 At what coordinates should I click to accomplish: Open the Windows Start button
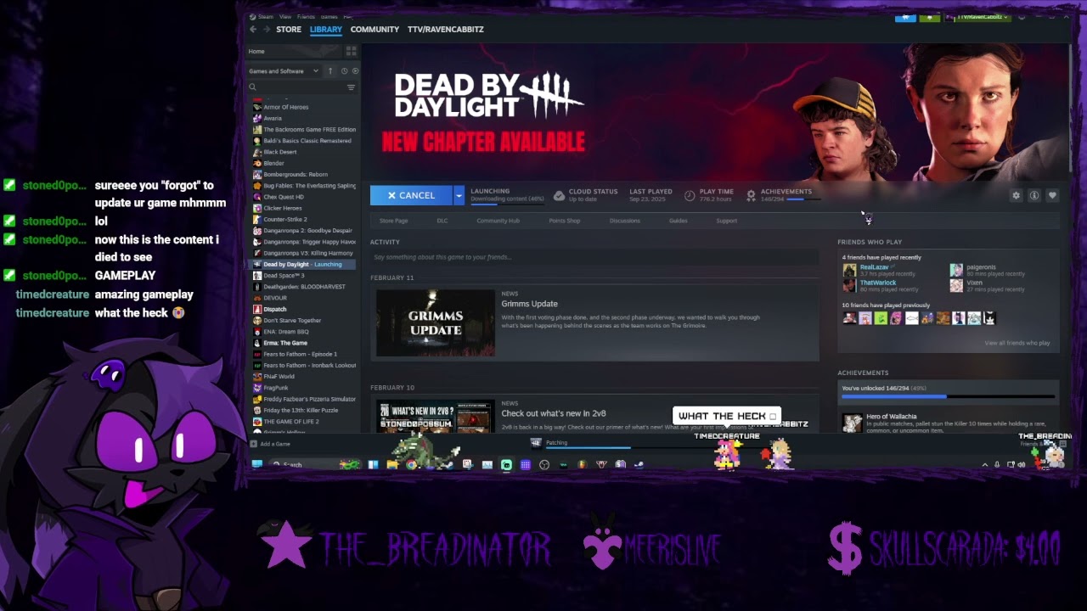[x=257, y=464]
